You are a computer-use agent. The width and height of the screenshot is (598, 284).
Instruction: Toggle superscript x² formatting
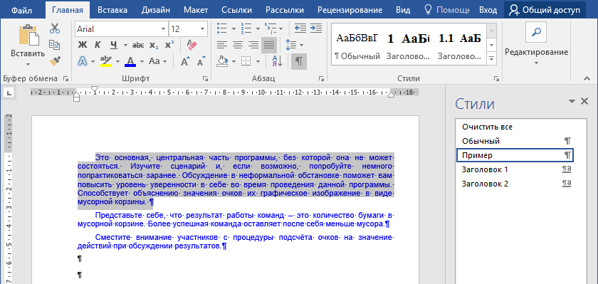pyautogui.click(x=169, y=45)
